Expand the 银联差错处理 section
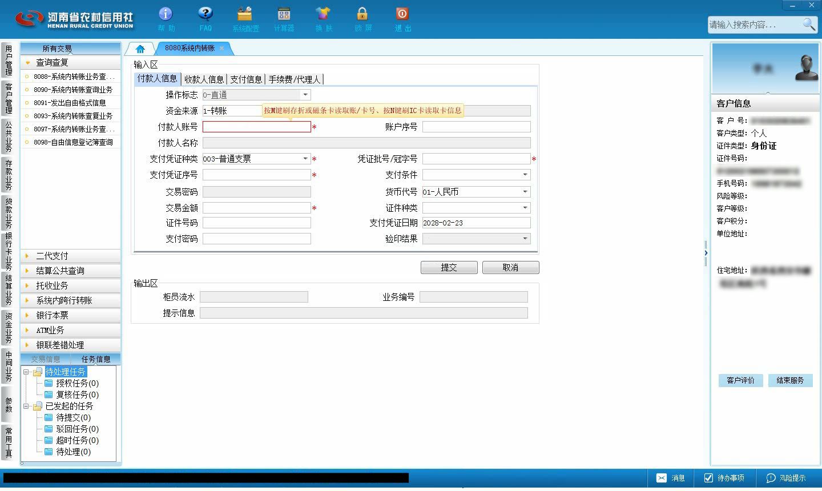The image size is (822, 491). (x=71, y=345)
